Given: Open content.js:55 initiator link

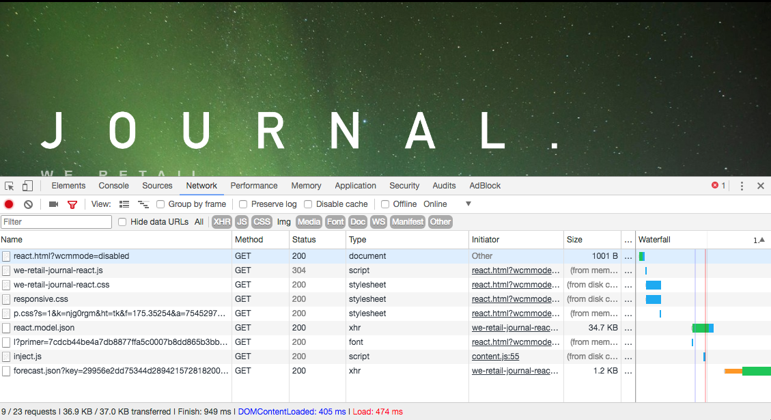Looking at the screenshot, I should tap(495, 356).
